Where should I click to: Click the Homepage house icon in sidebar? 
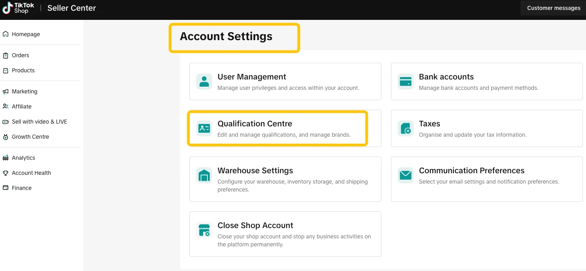tap(6, 34)
